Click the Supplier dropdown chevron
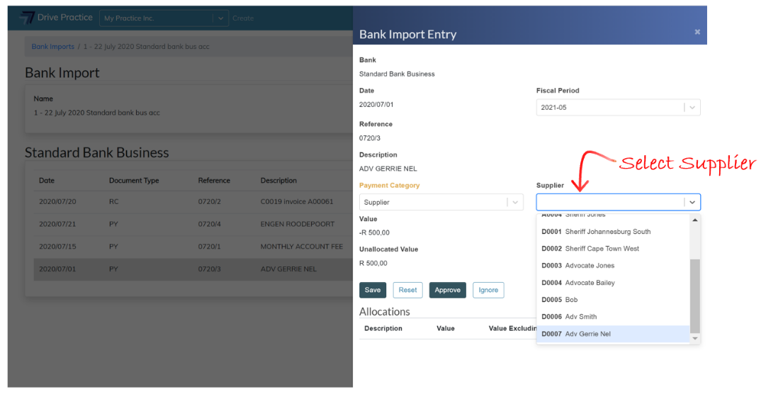This screenshot has width=778, height=399. 692,202
